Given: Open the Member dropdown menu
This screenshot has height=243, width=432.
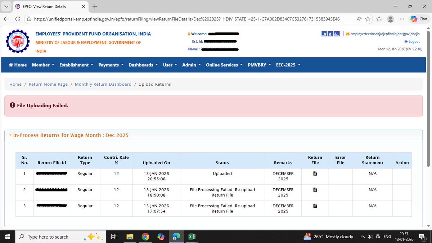Looking at the screenshot, I should click(43, 65).
